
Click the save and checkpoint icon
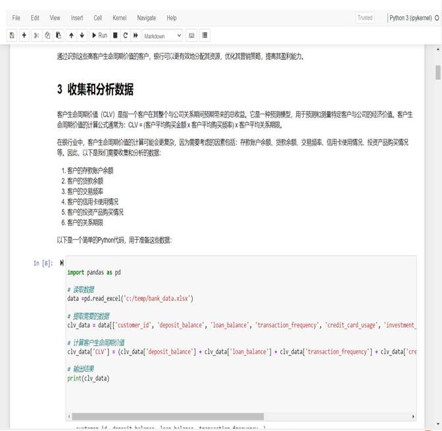(12, 35)
